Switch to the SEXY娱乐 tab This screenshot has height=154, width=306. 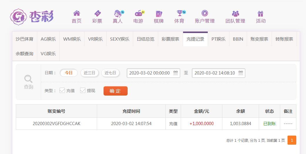point(120,39)
